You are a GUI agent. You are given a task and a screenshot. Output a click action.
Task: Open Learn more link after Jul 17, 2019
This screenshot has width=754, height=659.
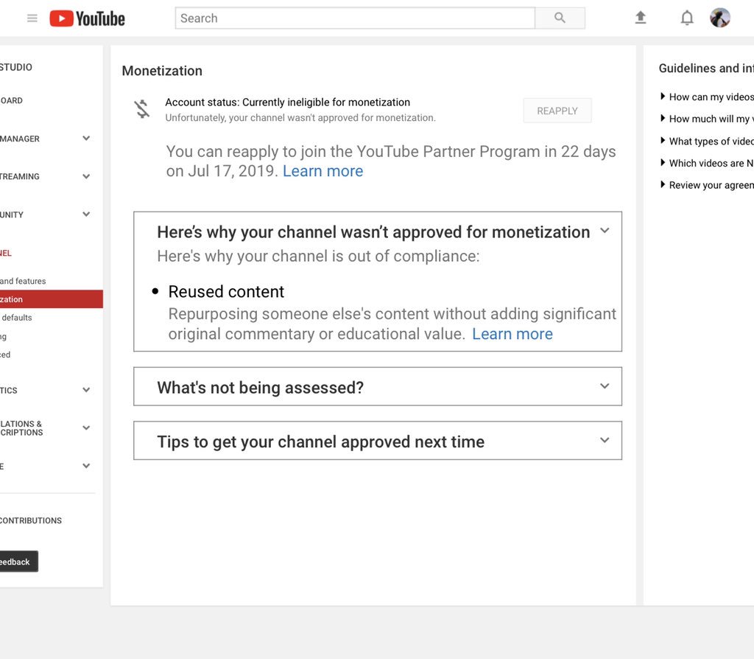pos(323,171)
